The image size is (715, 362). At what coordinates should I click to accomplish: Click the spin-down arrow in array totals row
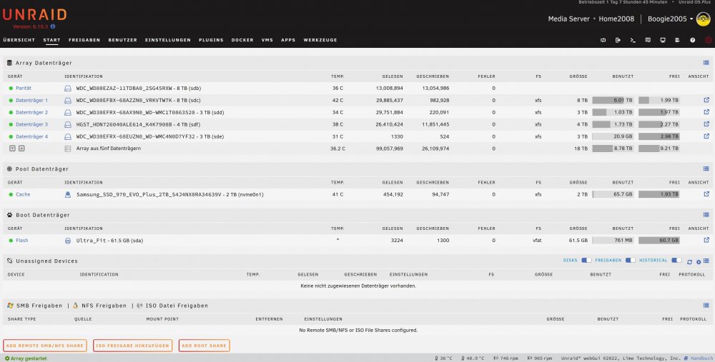[12, 149]
